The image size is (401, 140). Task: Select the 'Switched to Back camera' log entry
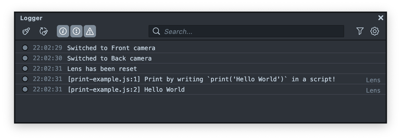click(109, 58)
